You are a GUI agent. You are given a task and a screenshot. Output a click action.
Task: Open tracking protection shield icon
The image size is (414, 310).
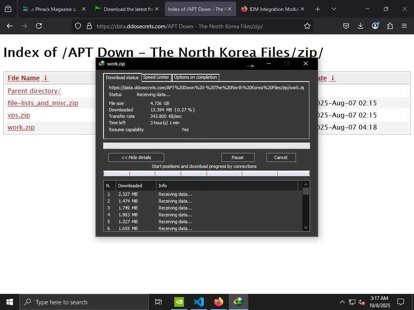click(x=78, y=26)
